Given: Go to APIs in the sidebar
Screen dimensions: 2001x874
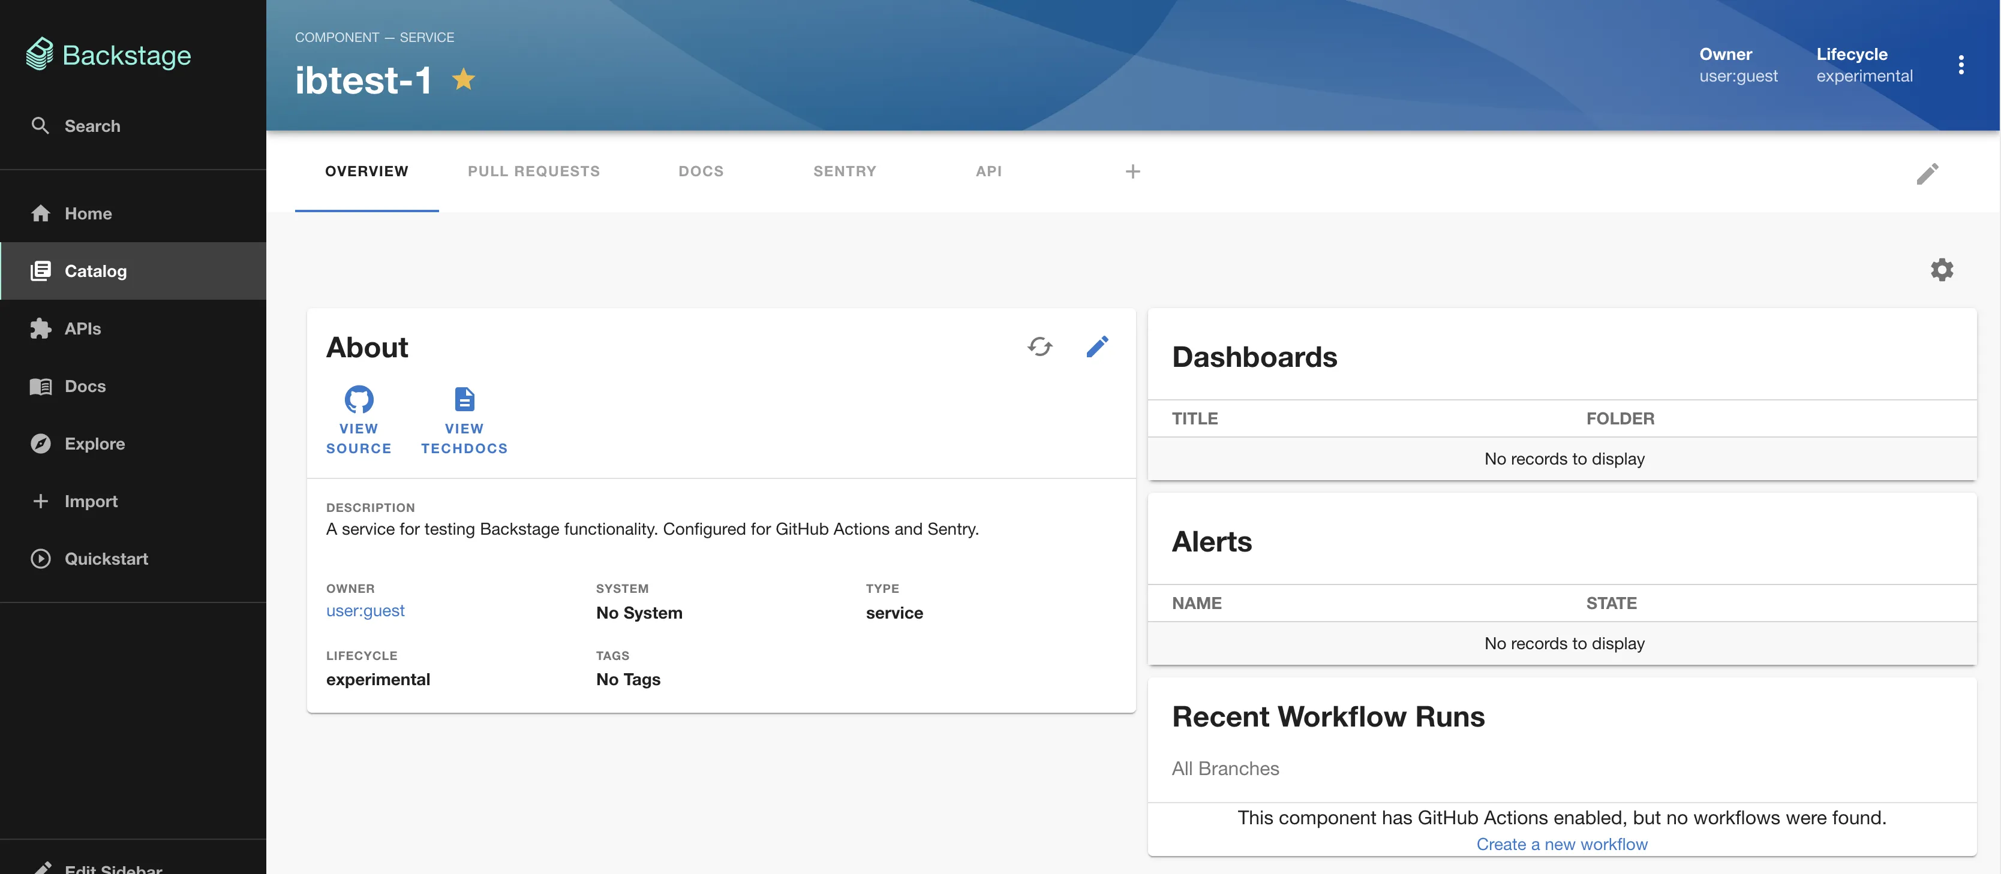Looking at the screenshot, I should point(82,329).
